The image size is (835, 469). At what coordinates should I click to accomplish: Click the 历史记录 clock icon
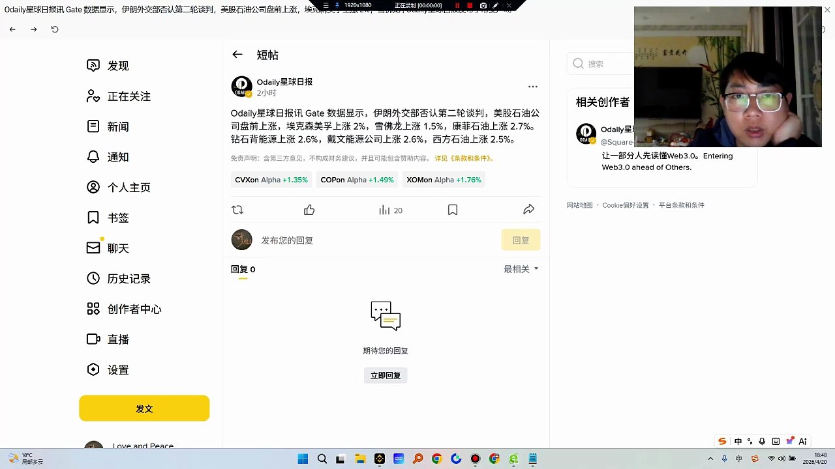(x=93, y=279)
